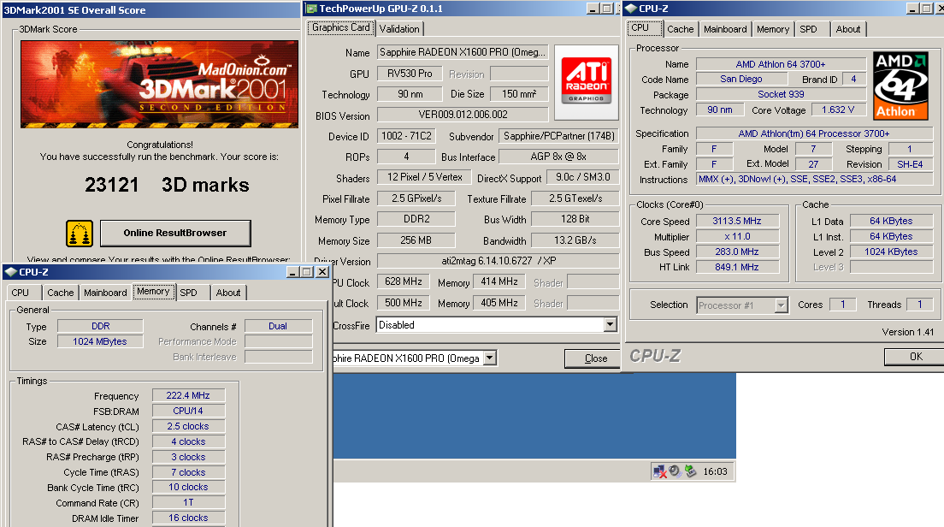Click the network disconnected tray icon
The image size is (944, 527).
pos(660,471)
